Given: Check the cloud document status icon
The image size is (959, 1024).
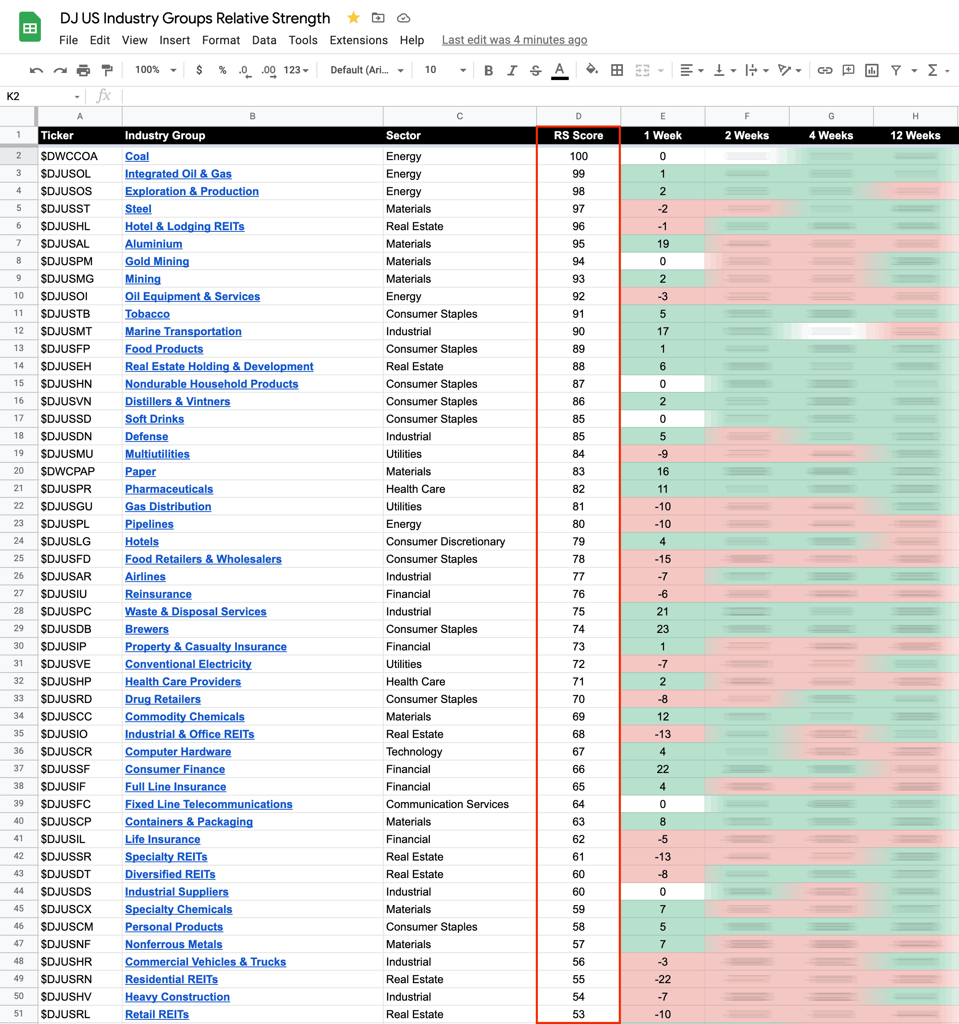Looking at the screenshot, I should pyautogui.click(x=403, y=18).
